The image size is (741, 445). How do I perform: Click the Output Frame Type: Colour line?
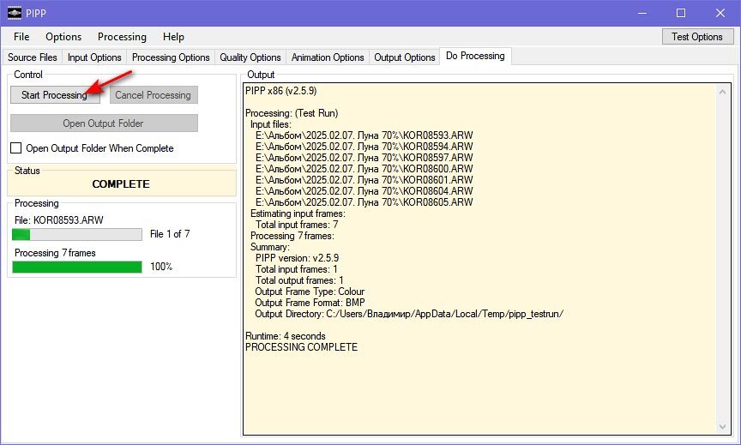click(x=310, y=292)
